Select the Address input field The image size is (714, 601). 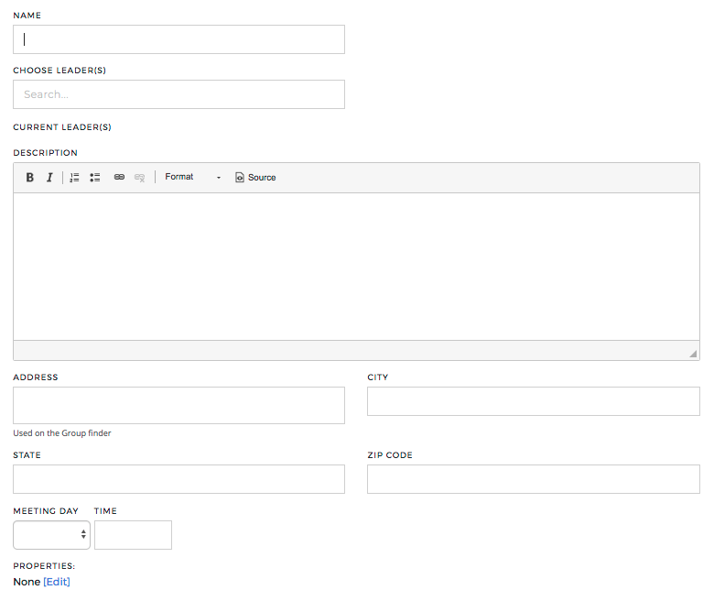click(178, 406)
